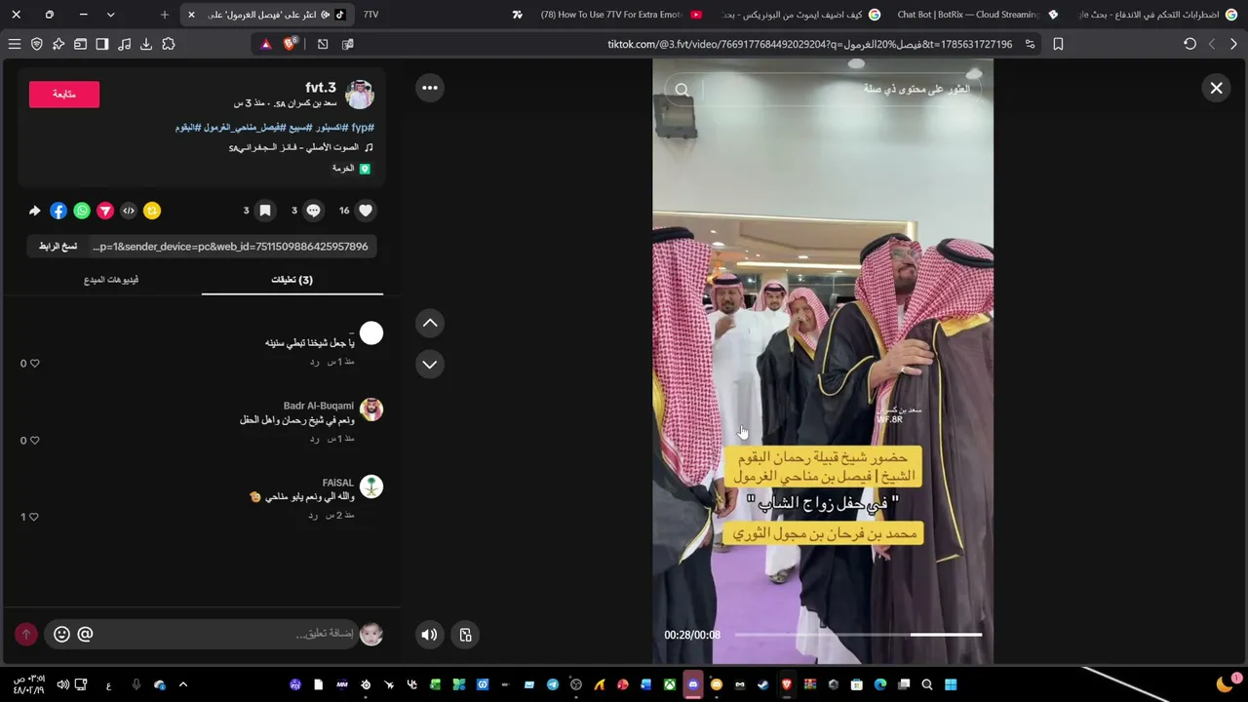Open more share options arrow

pos(35,211)
